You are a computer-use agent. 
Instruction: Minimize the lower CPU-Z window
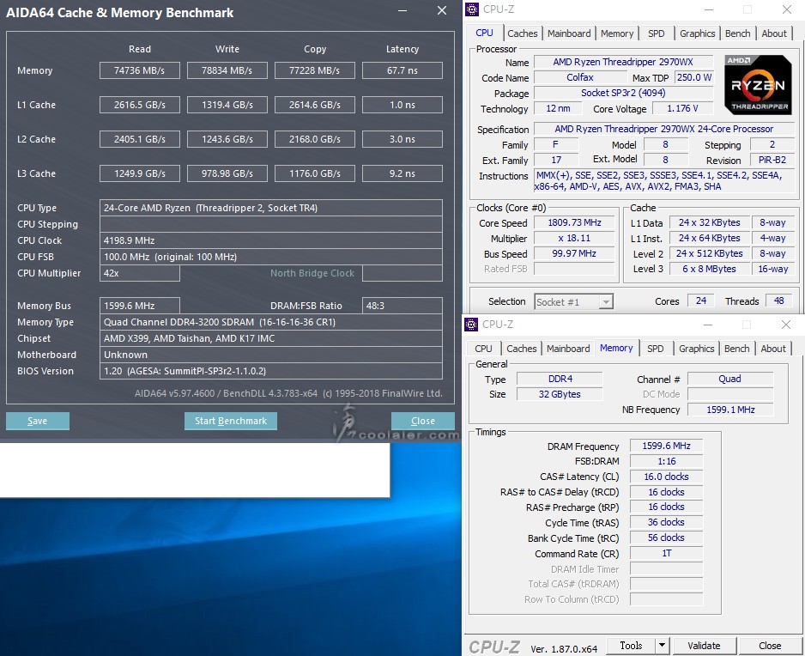coord(707,325)
